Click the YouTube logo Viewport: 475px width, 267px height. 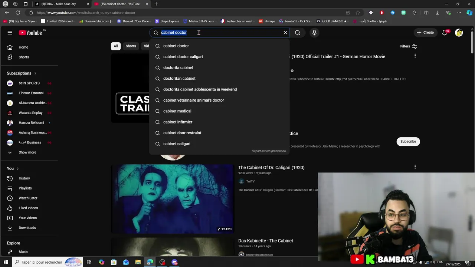point(31,33)
